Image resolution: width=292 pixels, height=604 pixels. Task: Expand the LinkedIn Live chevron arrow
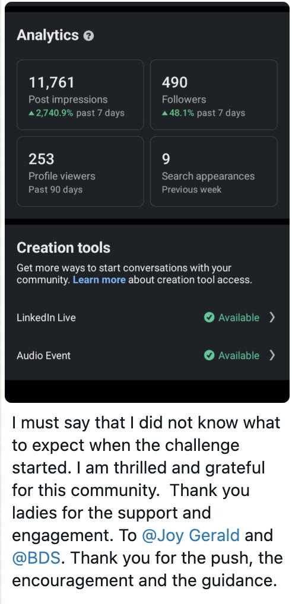click(x=272, y=317)
